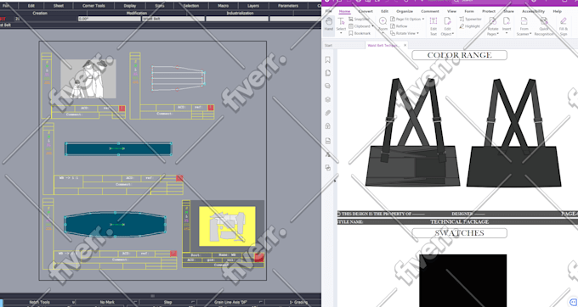578x307 pixels.
Task: Expand the Page Fit Option dropdown arrow
Action: (423, 20)
